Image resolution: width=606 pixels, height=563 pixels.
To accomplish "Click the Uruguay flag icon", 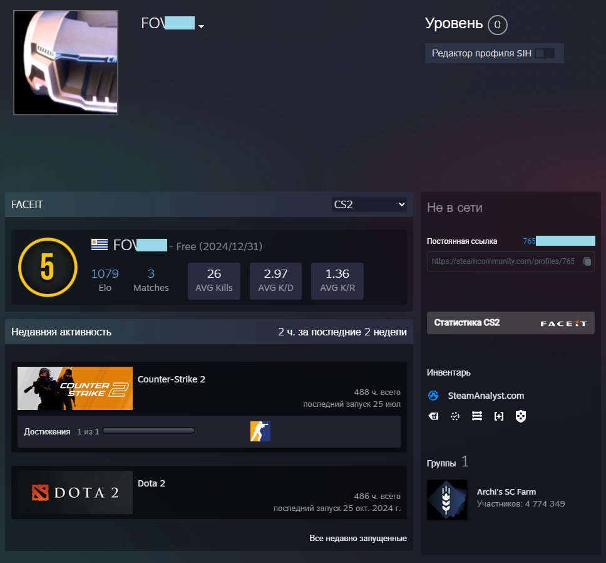I will point(100,245).
